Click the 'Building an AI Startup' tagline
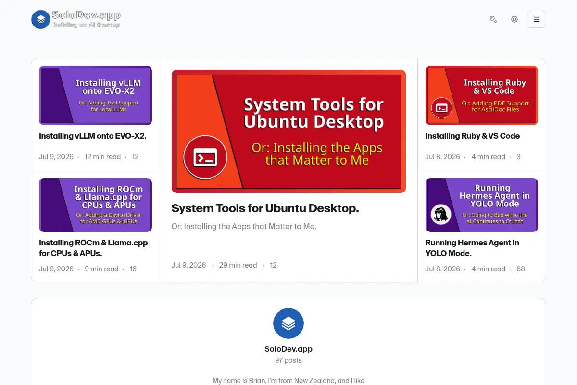The image size is (577, 385). click(x=86, y=25)
